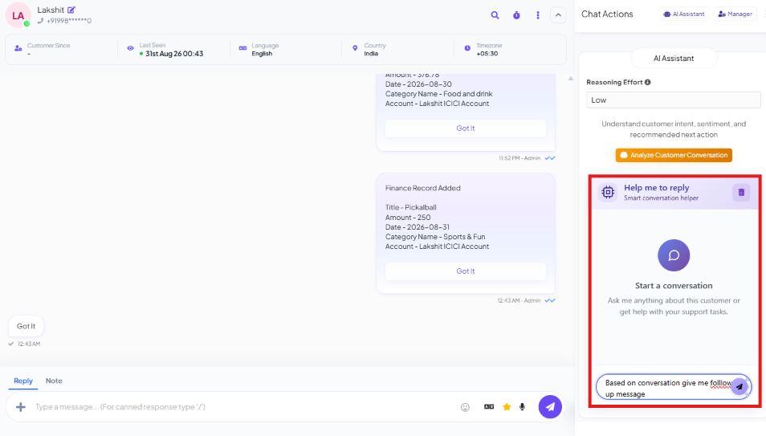Click the stopwatch timer icon in header
Screen dimensions: 766x436
pyautogui.click(x=516, y=15)
